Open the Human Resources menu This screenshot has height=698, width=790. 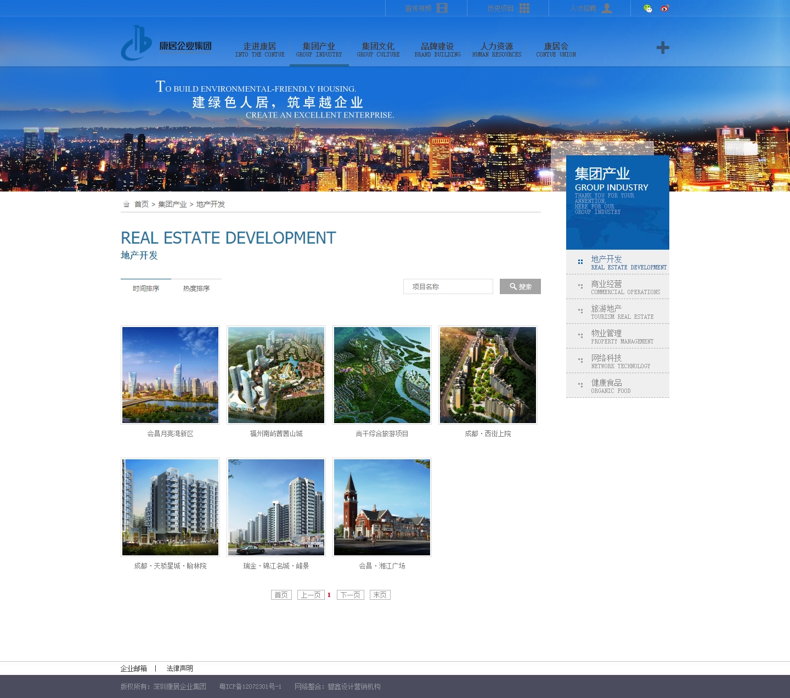(496, 49)
